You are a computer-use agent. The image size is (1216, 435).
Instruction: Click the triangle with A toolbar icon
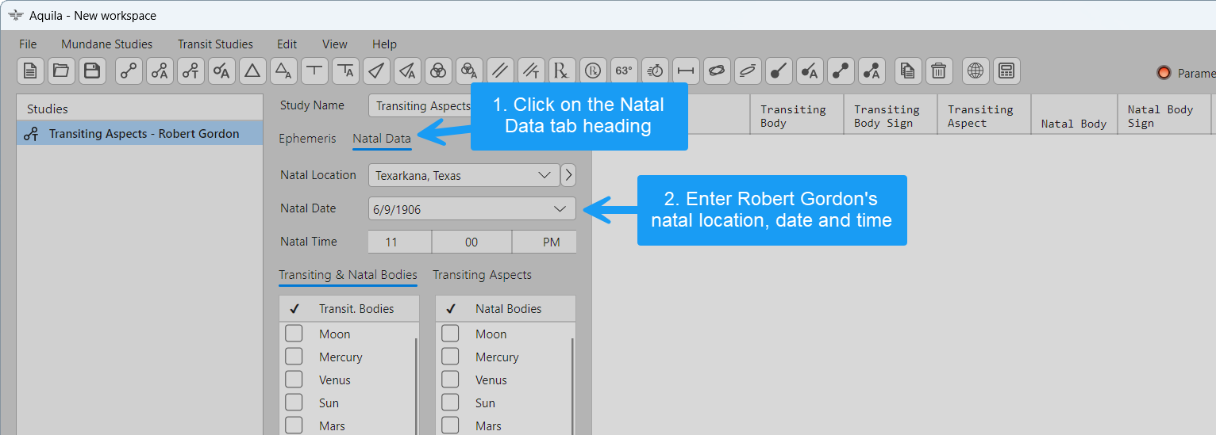283,71
